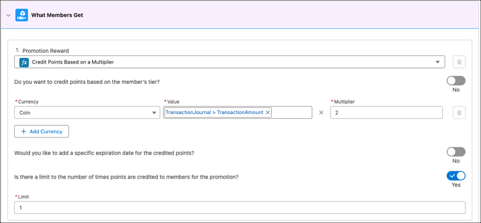The image size is (481, 223).
Task: Delete the Promotion Reward with trash icon
Action: point(459,62)
